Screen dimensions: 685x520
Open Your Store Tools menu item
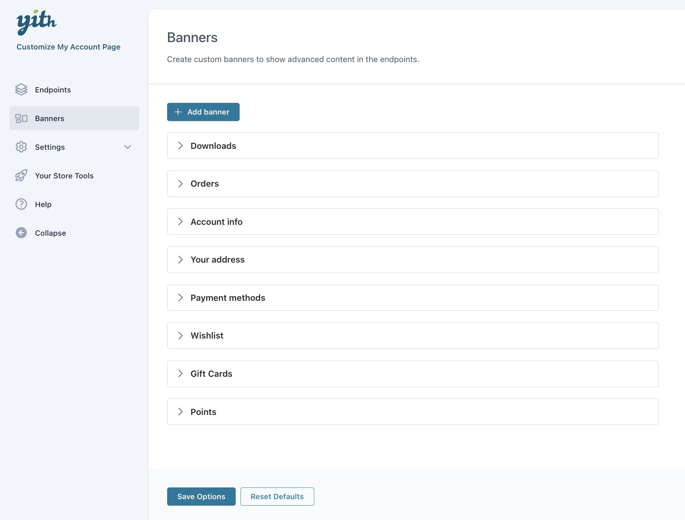tap(64, 176)
